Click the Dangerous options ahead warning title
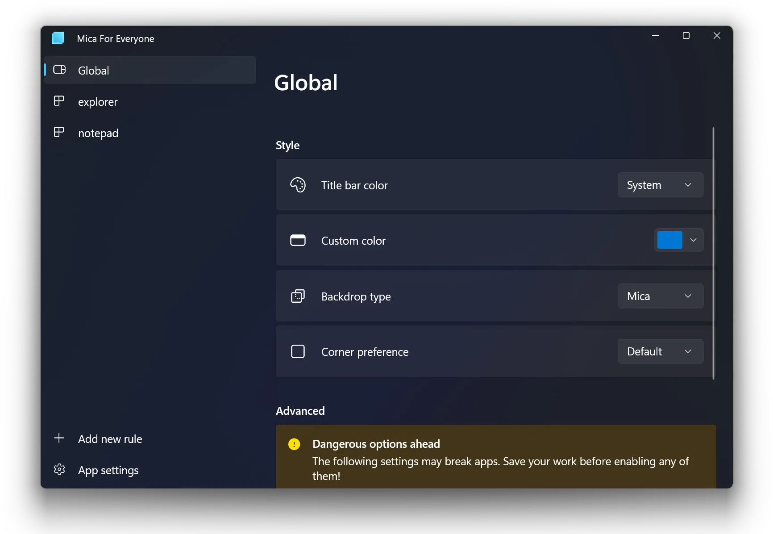 tap(376, 444)
